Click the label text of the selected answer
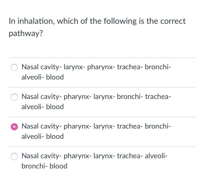The height and width of the screenshot is (183, 203). click(96, 131)
